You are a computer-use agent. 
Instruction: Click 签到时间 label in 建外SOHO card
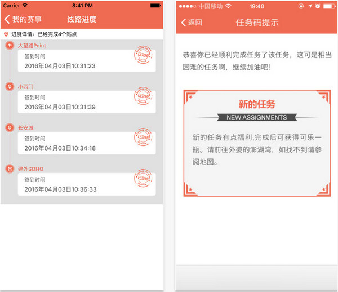click(35, 180)
